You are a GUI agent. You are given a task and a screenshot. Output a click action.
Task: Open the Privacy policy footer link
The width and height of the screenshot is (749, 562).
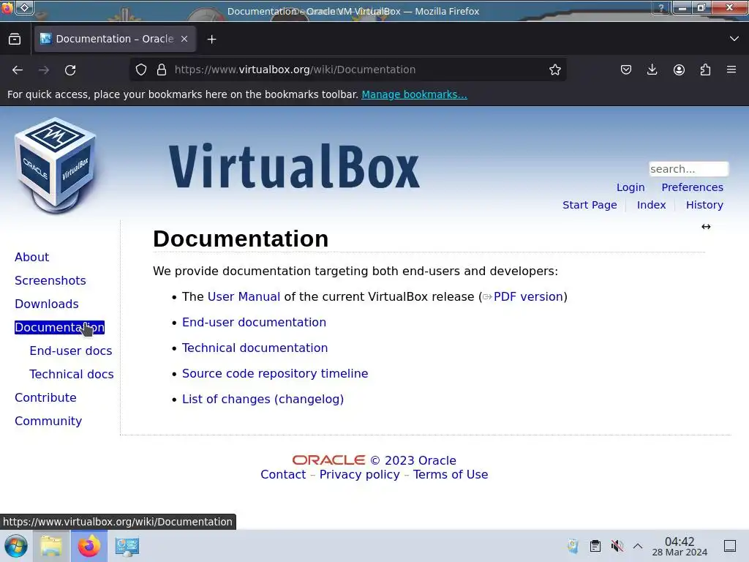click(359, 474)
